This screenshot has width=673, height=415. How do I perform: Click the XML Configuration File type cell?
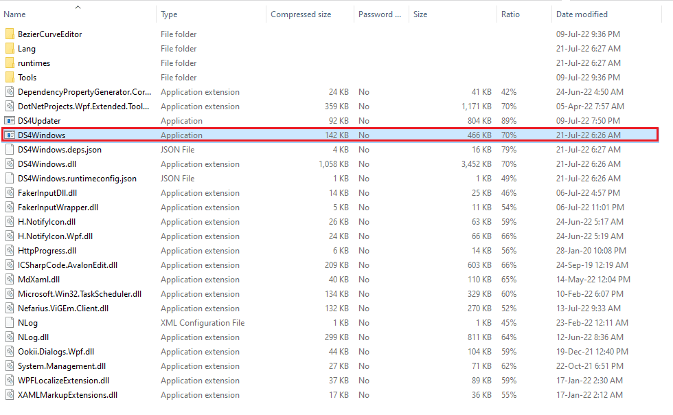coord(203,323)
